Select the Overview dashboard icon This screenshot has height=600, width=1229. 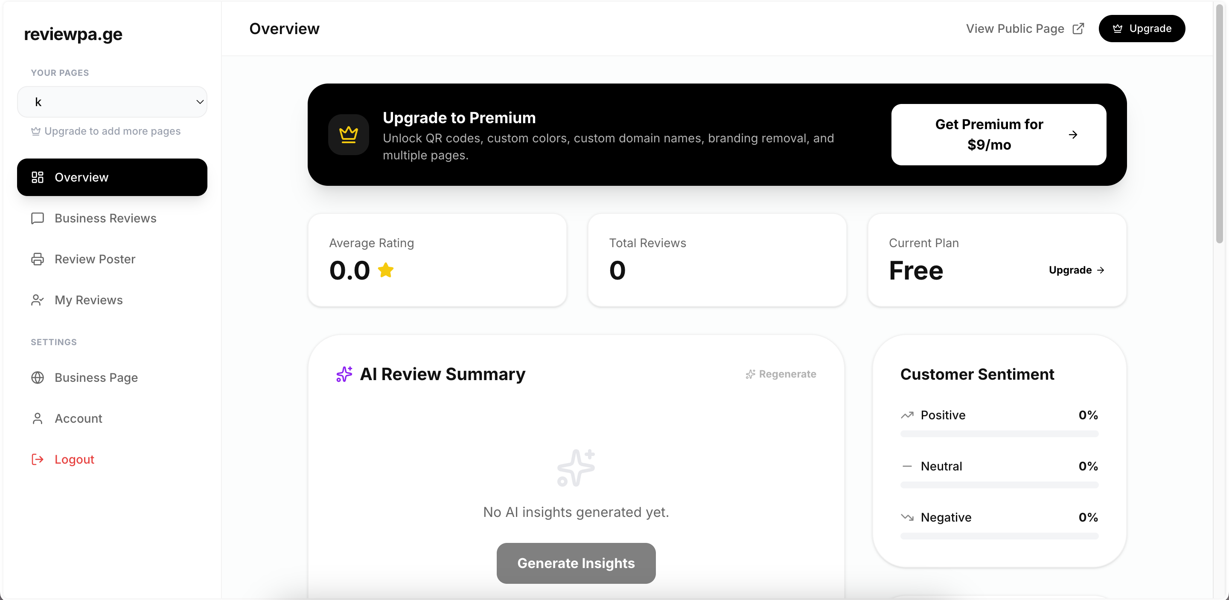pos(38,177)
